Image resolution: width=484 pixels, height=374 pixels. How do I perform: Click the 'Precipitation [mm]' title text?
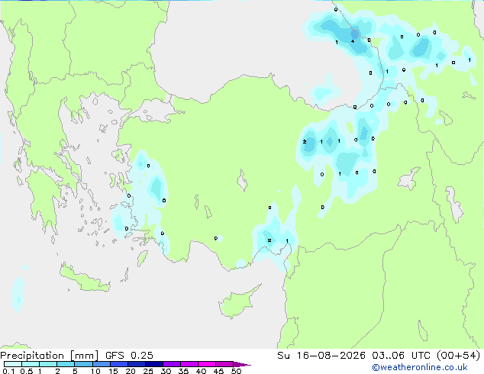tap(49, 356)
